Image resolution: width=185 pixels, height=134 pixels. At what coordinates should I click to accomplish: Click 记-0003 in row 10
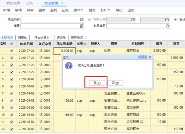[x=45, y=115]
